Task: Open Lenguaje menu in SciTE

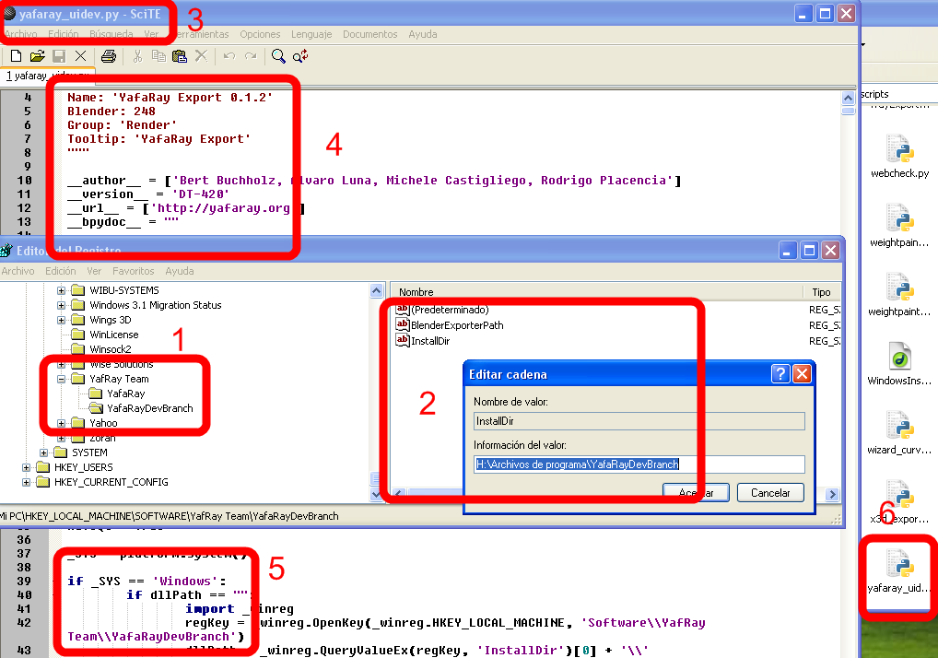Action: tap(311, 35)
